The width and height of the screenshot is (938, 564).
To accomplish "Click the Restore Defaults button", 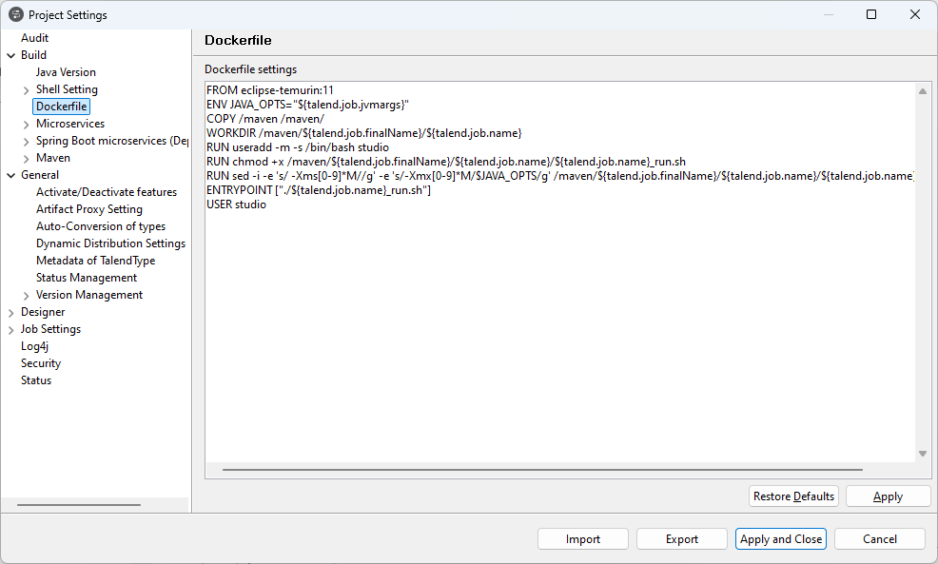I will pos(793,496).
